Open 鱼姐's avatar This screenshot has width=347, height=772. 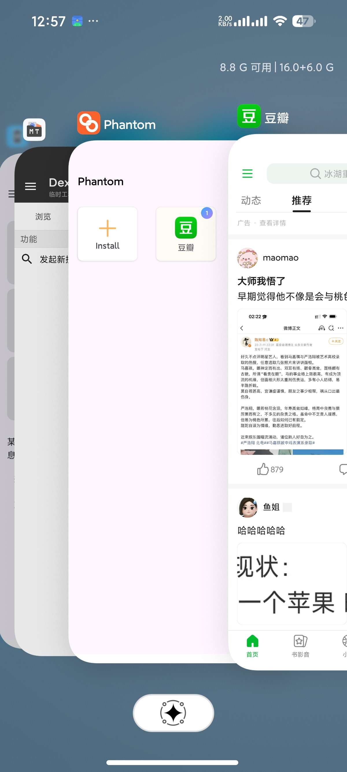[x=247, y=507]
